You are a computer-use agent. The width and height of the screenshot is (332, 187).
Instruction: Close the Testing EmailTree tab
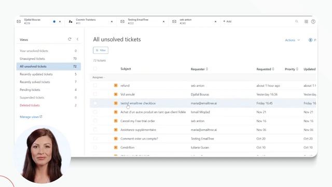point(164,21)
